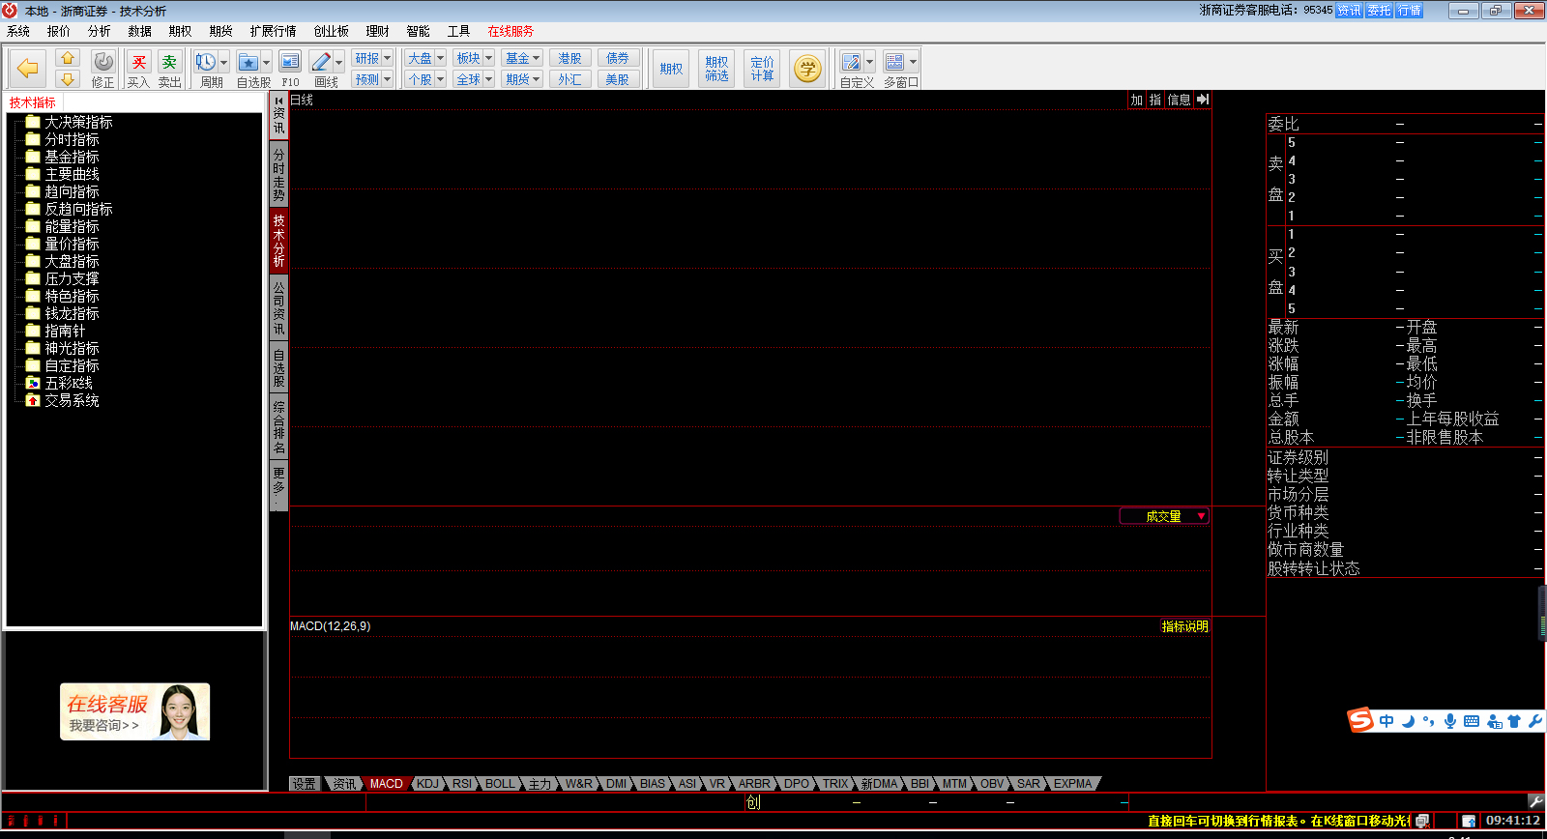Click the 多窗口 multi-window icon

pyautogui.click(x=895, y=62)
